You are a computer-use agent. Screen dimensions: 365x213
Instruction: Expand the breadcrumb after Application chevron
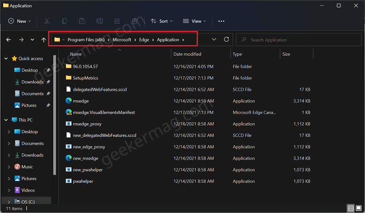(183, 40)
